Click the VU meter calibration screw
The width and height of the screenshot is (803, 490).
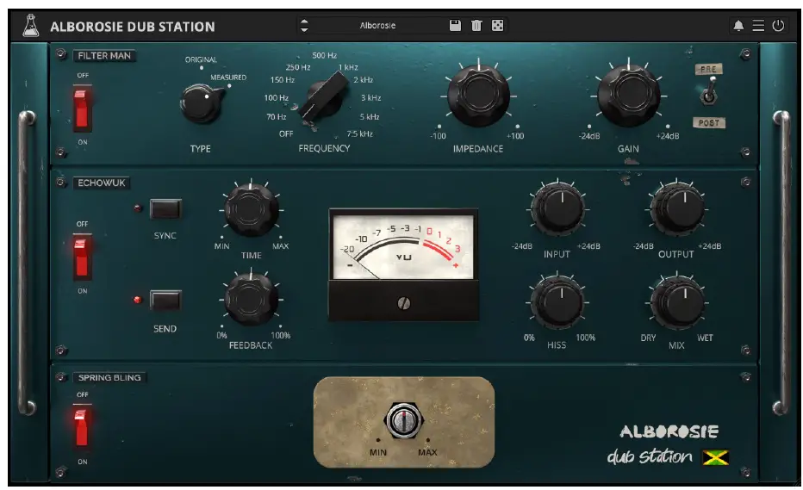tap(403, 303)
